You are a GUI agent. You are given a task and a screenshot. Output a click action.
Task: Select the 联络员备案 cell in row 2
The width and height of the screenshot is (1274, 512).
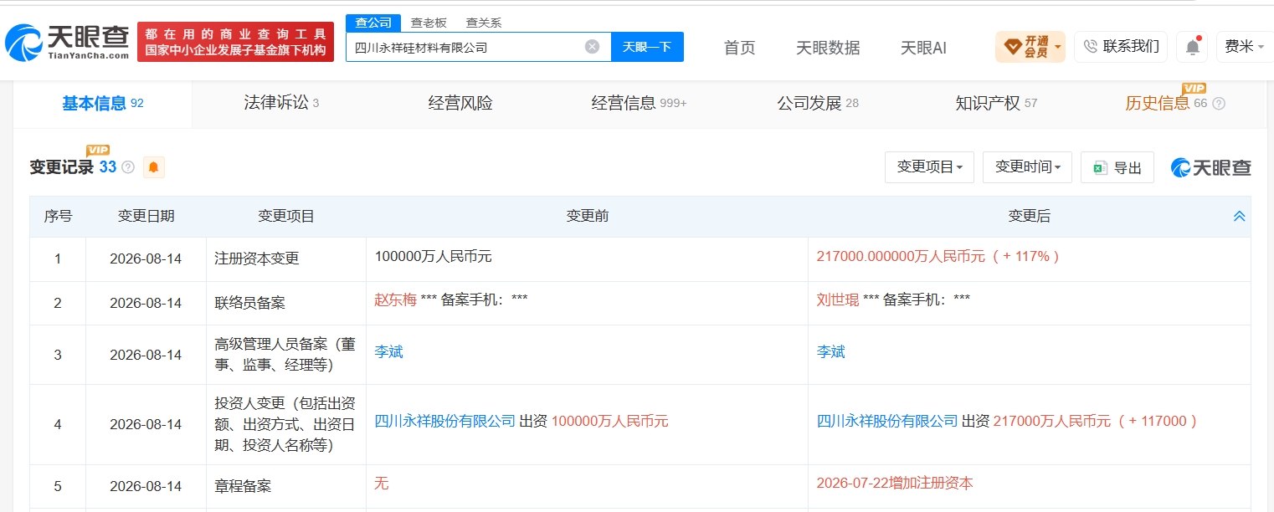click(286, 303)
